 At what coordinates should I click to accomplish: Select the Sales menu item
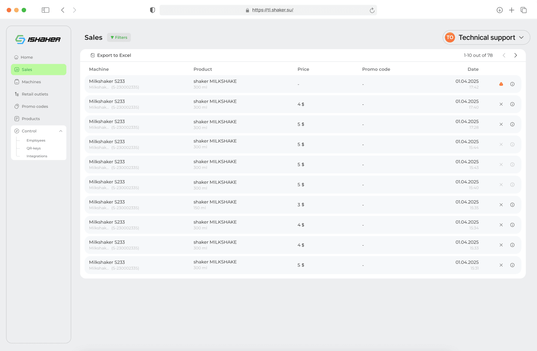tap(39, 69)
